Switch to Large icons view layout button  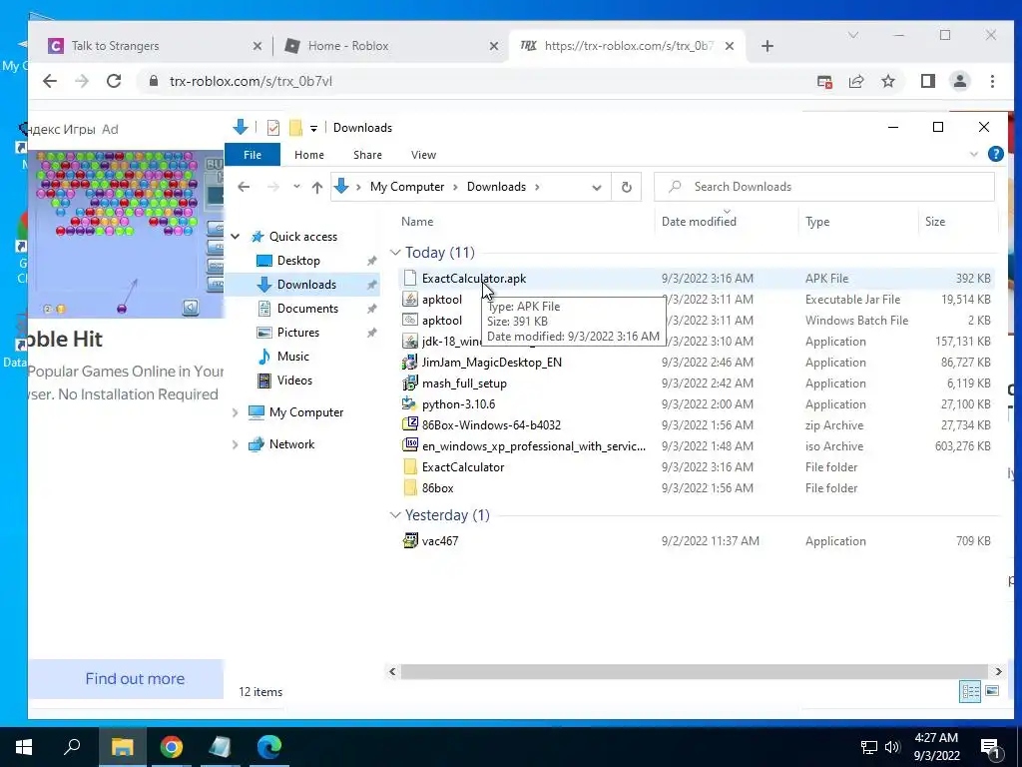coord(992,691)
